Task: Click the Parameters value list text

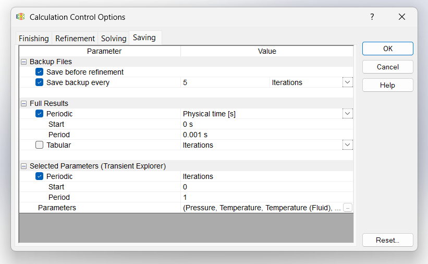Action: [x=262, y=208]
